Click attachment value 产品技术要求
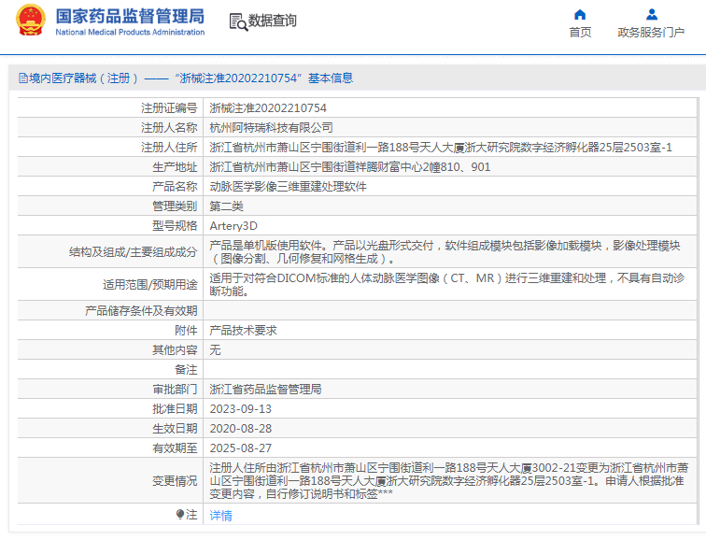 pos(243,331)
